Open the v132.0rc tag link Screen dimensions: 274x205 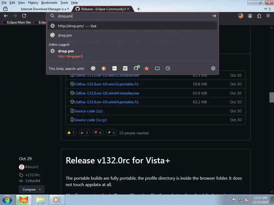32,175
